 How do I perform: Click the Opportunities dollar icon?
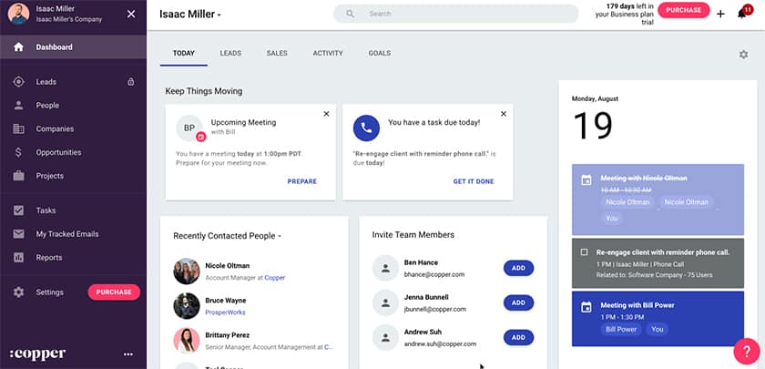18,152
